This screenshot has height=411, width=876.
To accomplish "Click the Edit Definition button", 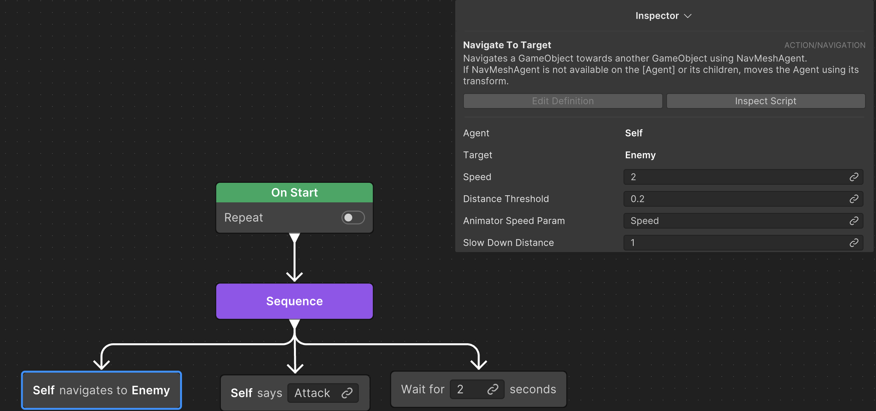I will (562, 101).
